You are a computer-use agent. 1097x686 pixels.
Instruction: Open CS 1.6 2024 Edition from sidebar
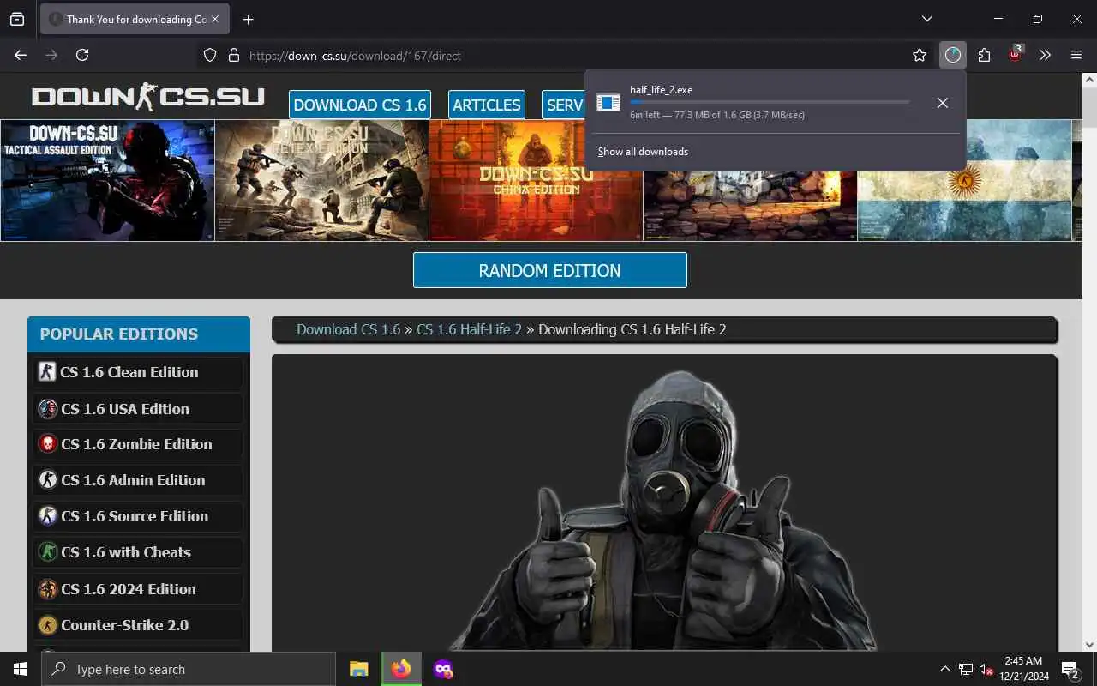(138, 589)
